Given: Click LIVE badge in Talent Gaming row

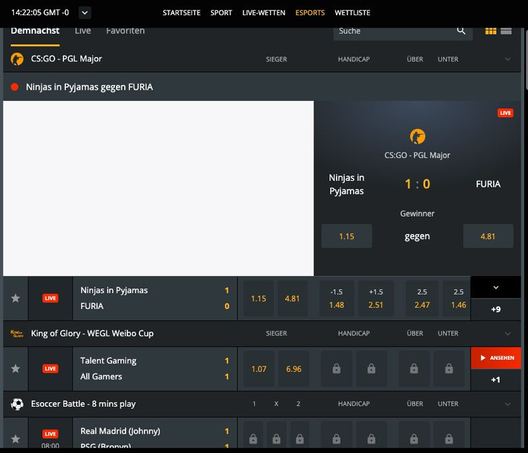Looking at the screenshot, I should tap(50, 368).
